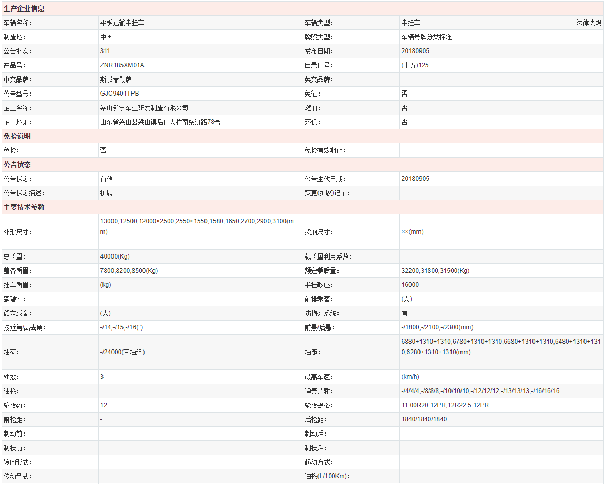Click tire specification 11.00R20 12PR,12R22.5 12PR
Screen dimensions: 605x484
[445, 405]
